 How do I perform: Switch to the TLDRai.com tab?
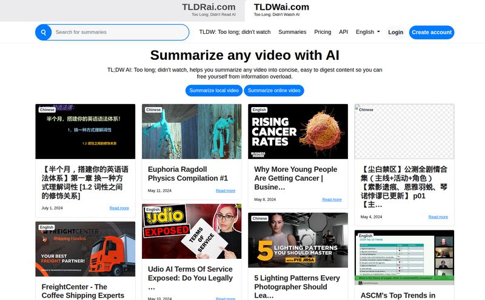(x=209, y=10)
